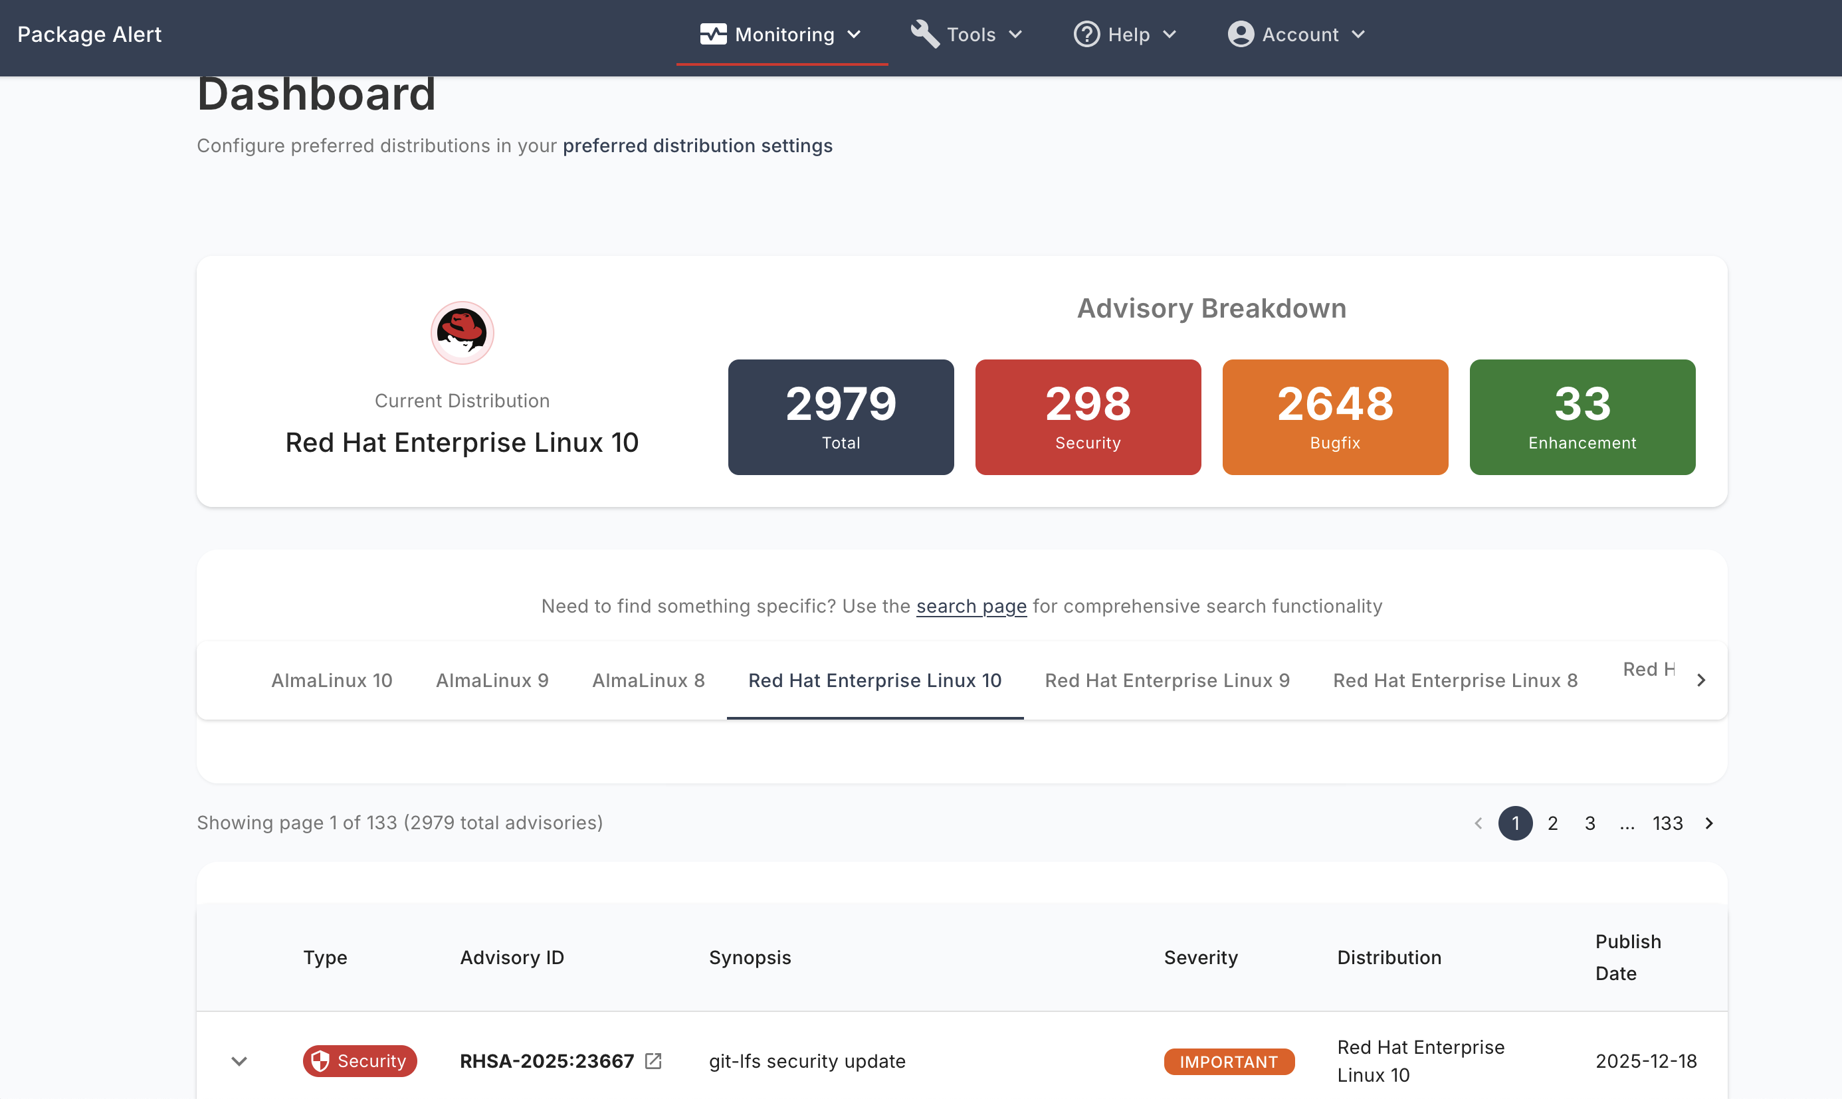The width and height of the screenshot is (1842, 1099).
Task: Go to next page using pagination arrow
Action: (x=1708, y=823)
